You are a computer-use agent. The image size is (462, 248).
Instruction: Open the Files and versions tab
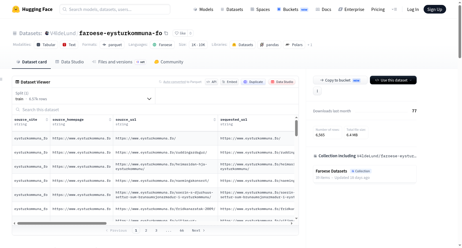(x=119, y=62)
